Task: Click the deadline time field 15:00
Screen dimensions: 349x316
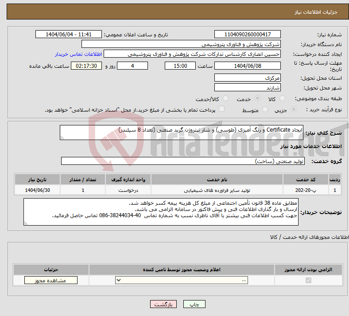Action: click(x=180, y=66)
